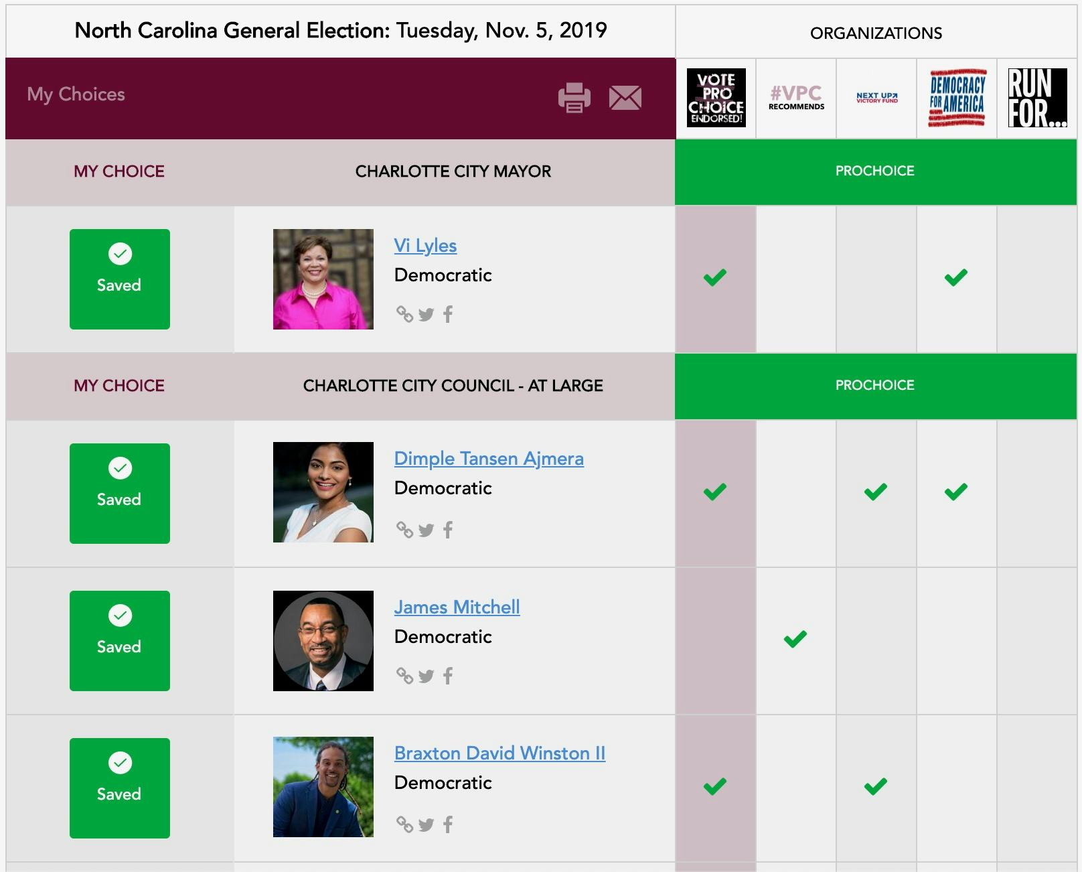The width and height of the screenshot is (1082, 872).
Task: Select the Next Up Victory Fund logo
Action: click(x=876, y=98)
